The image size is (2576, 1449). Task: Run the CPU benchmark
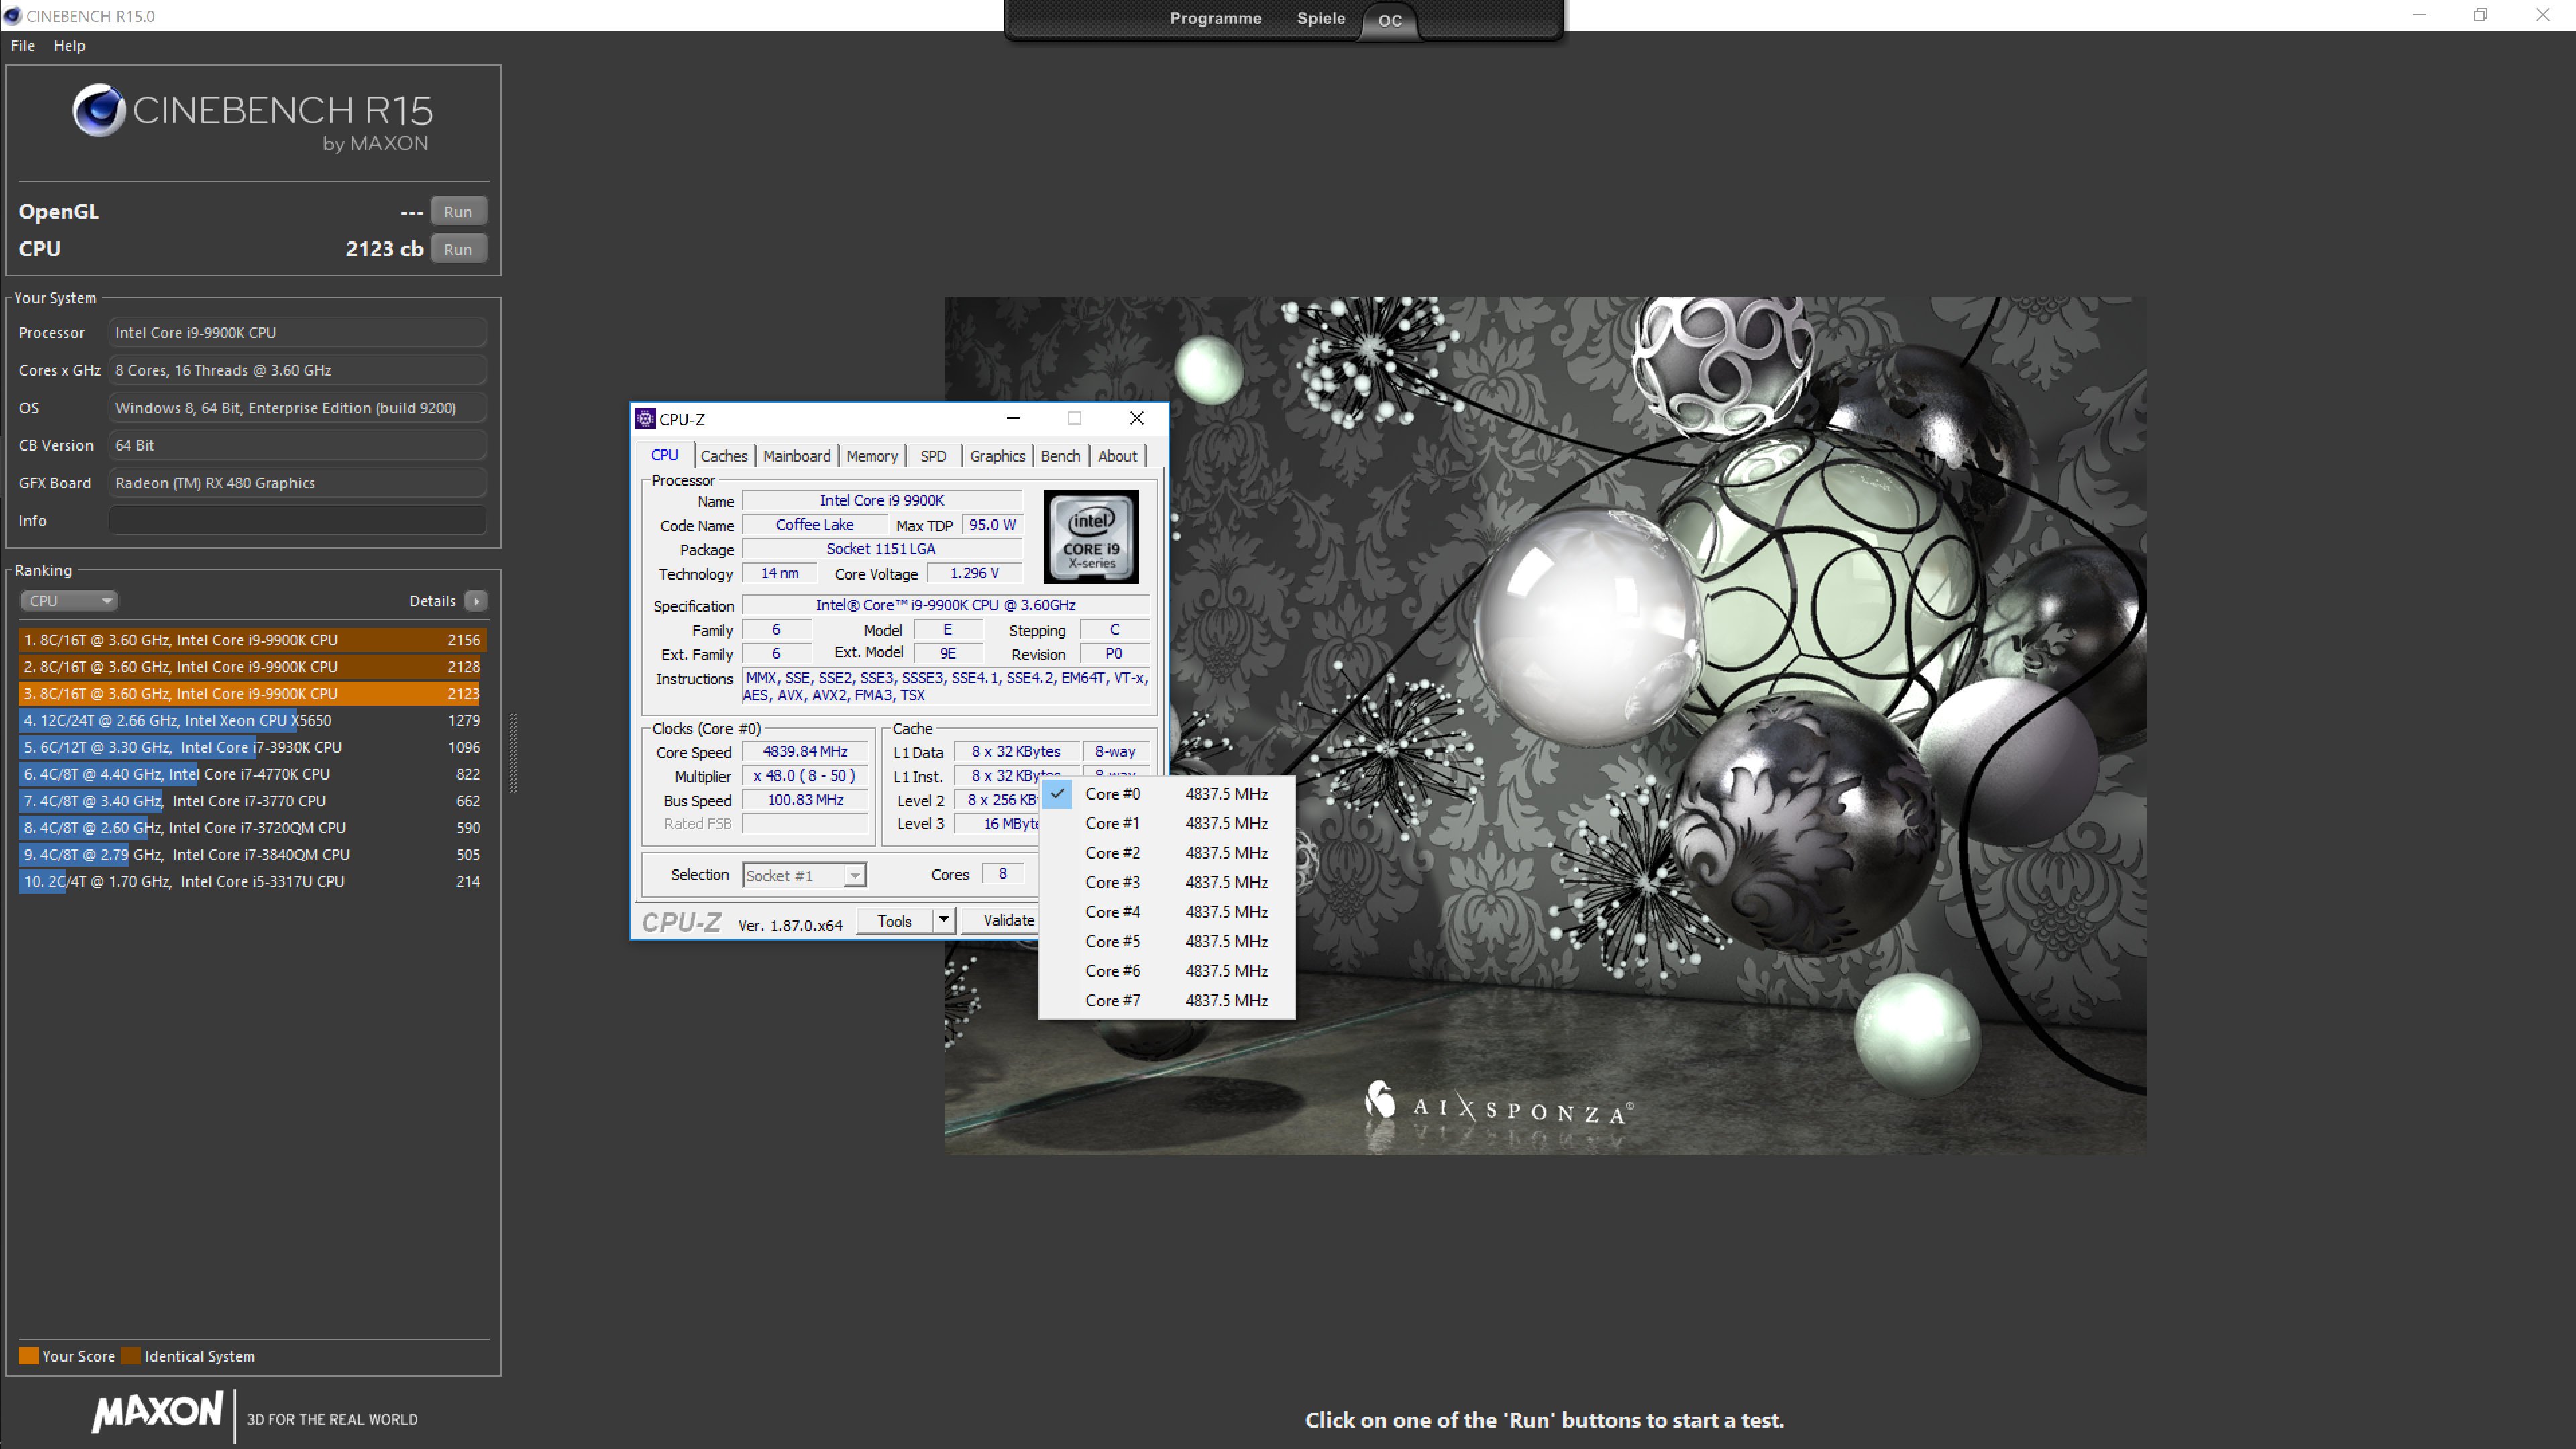[x=458, y=249]
